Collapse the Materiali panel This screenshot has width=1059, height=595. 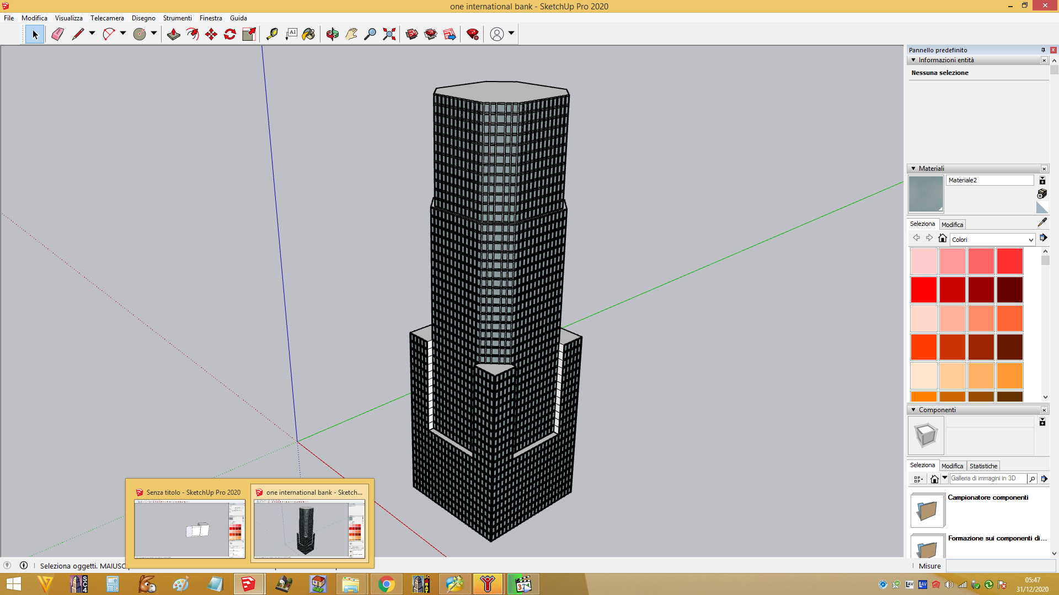pyautogui.click(x=913, y=169)
